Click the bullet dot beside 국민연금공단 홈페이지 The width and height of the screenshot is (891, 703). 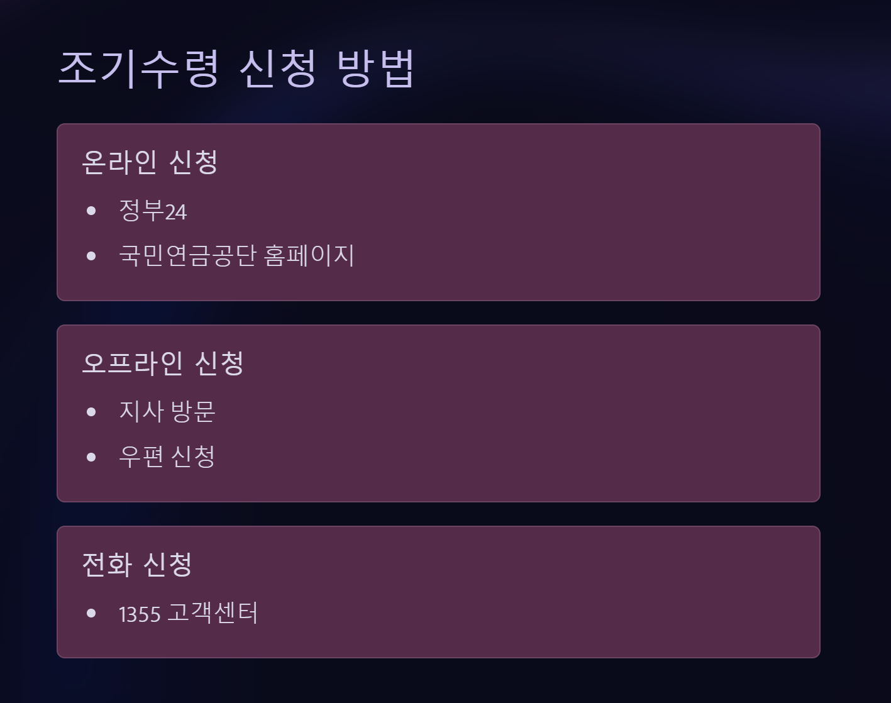pos(91,256)
